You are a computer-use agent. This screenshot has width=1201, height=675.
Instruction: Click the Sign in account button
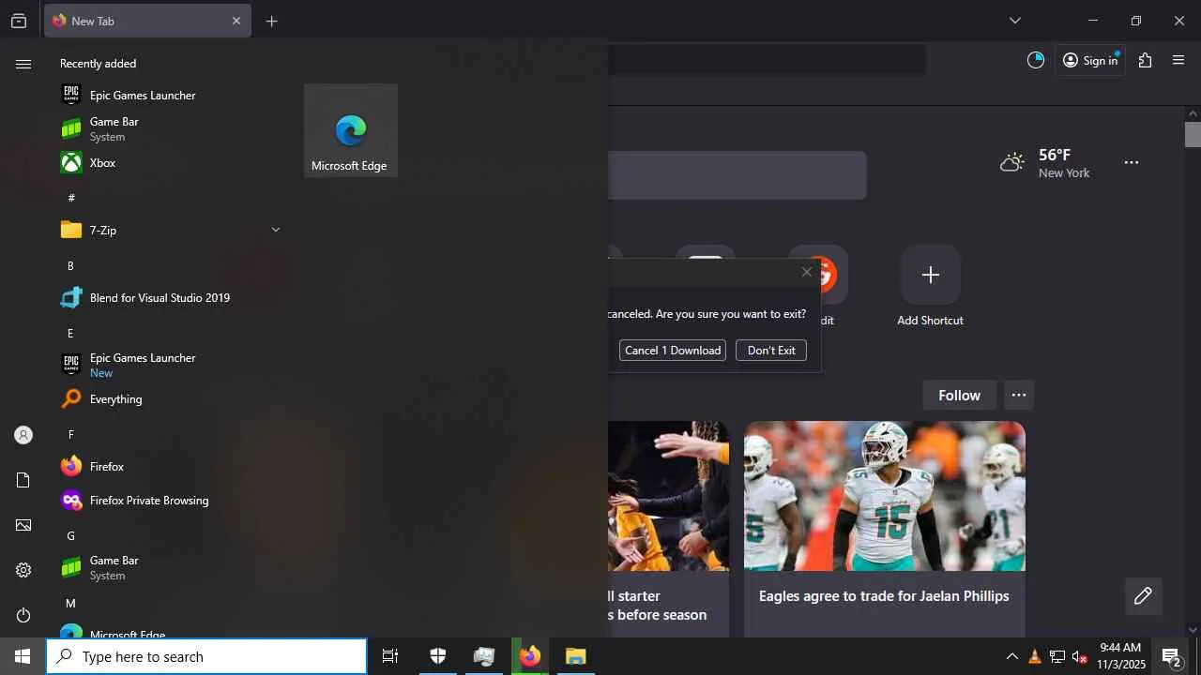pyautogui.click(x=1090, y=60)
